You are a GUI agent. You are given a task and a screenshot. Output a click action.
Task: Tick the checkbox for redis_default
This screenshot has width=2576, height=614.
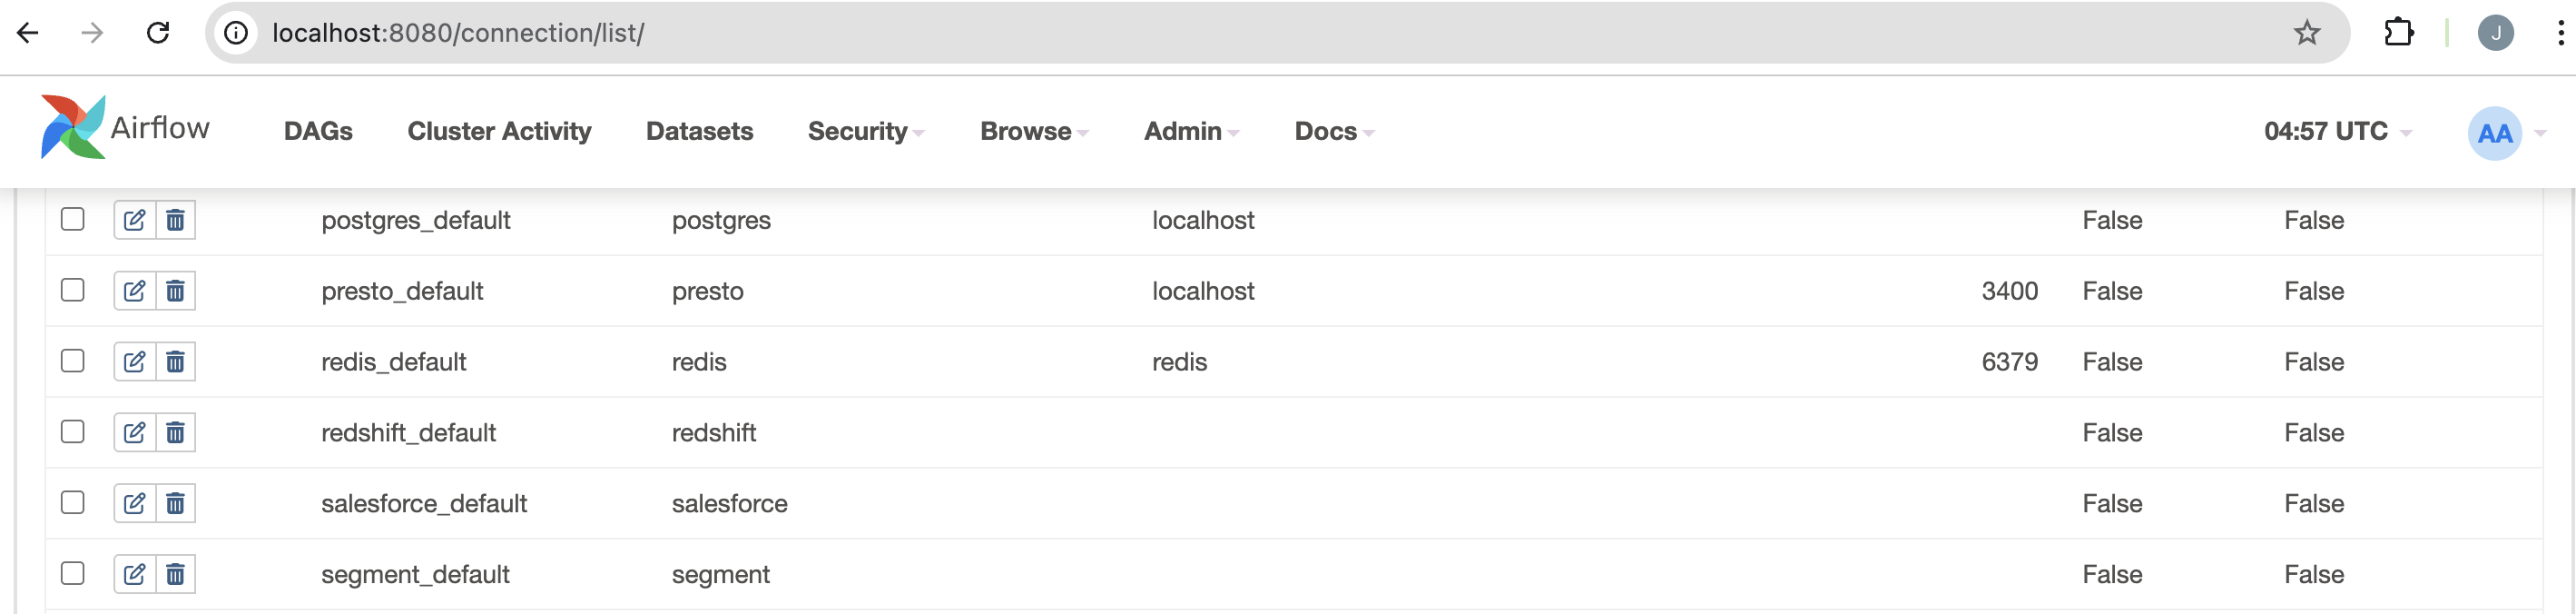coord(73,361)
